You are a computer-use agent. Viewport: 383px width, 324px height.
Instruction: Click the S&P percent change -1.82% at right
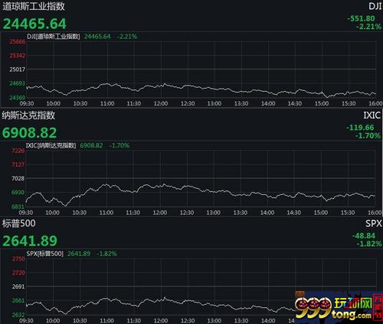[x=369, y=244]
